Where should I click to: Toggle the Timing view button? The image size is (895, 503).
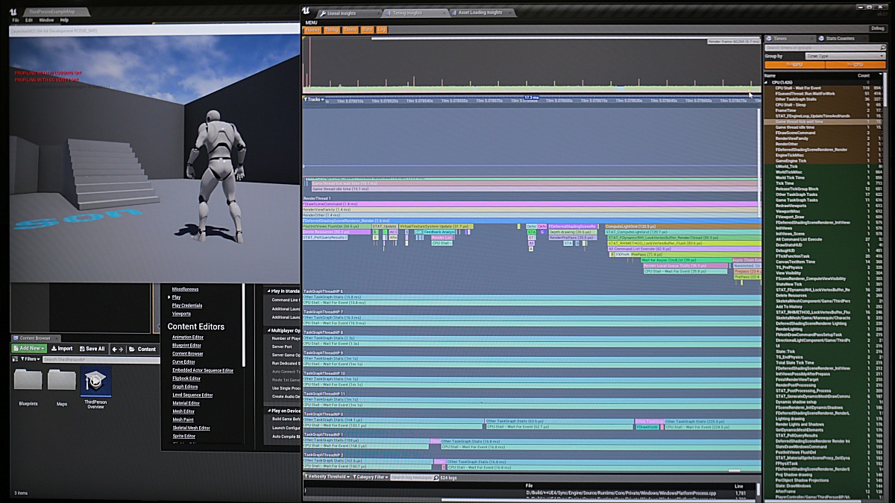331,30
